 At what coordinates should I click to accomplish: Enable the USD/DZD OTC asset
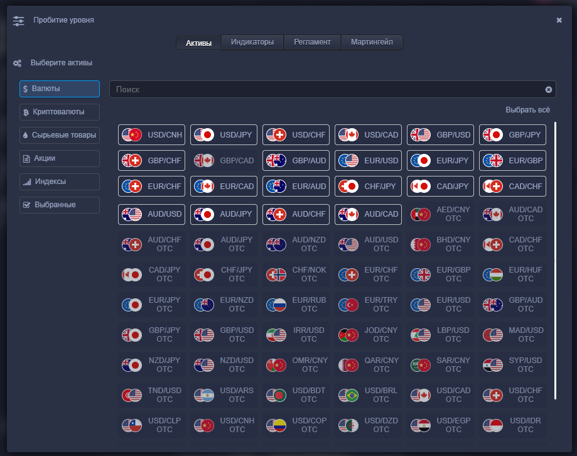pyautogui.click(x=368, y=425)
